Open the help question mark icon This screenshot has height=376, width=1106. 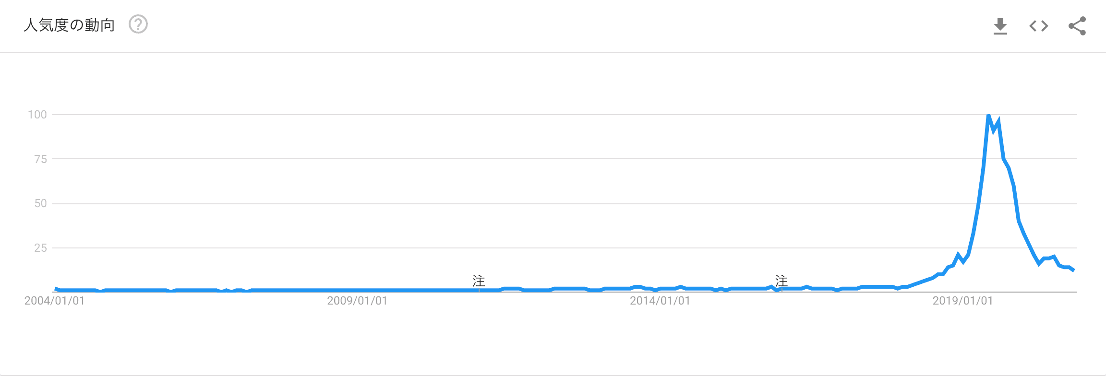tap(138, 24)
